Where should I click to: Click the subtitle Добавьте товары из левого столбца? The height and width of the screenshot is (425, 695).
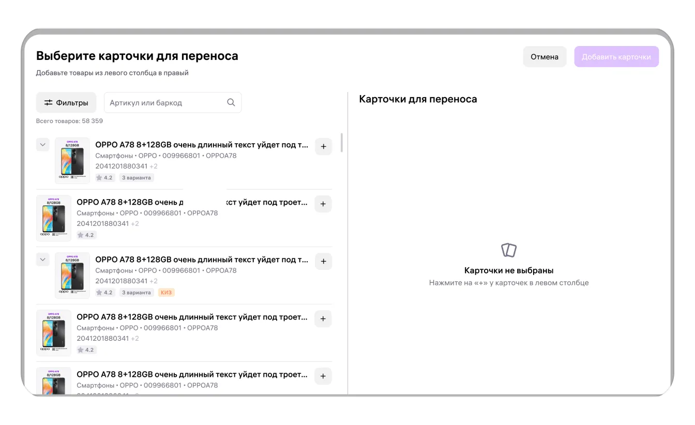[x=112, y=73]
